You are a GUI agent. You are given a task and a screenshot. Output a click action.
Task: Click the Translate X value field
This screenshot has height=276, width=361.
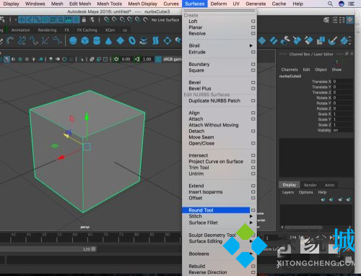(x=343, y=82)
